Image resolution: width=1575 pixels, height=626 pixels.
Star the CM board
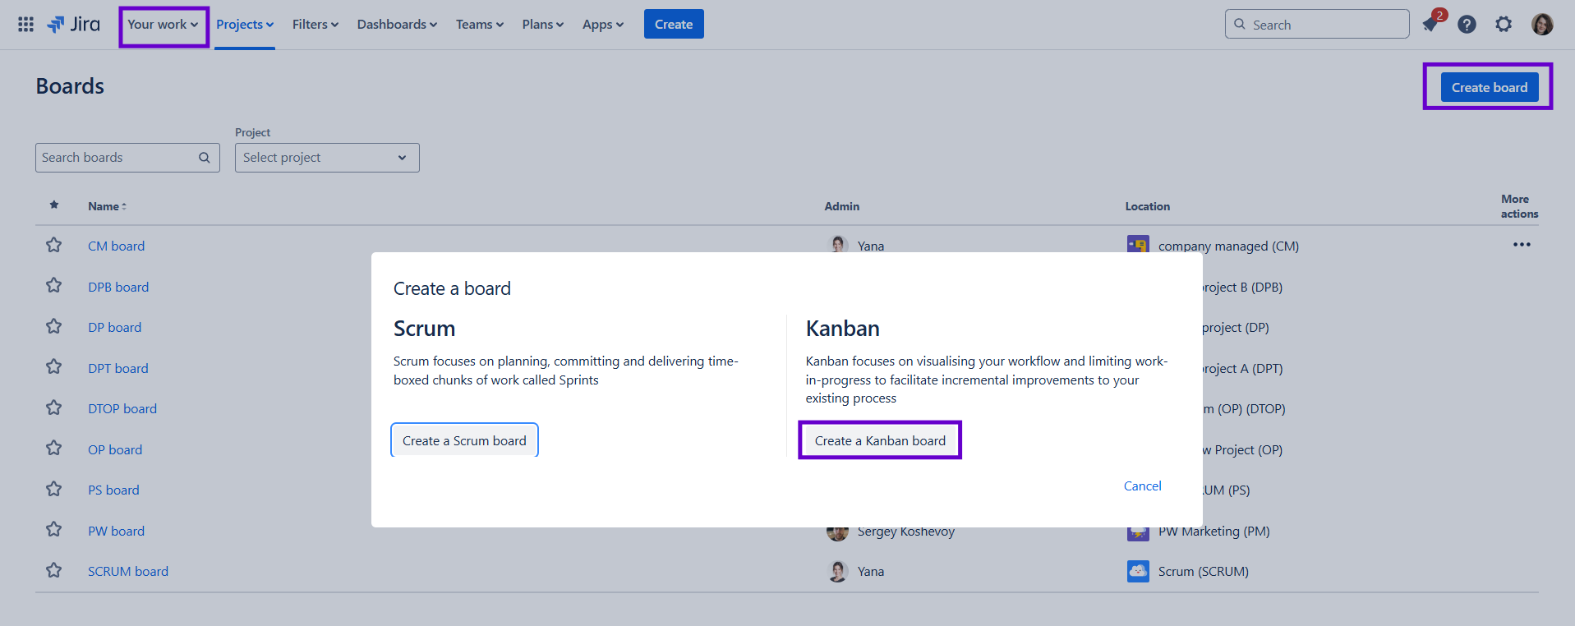tap(54, 245)
